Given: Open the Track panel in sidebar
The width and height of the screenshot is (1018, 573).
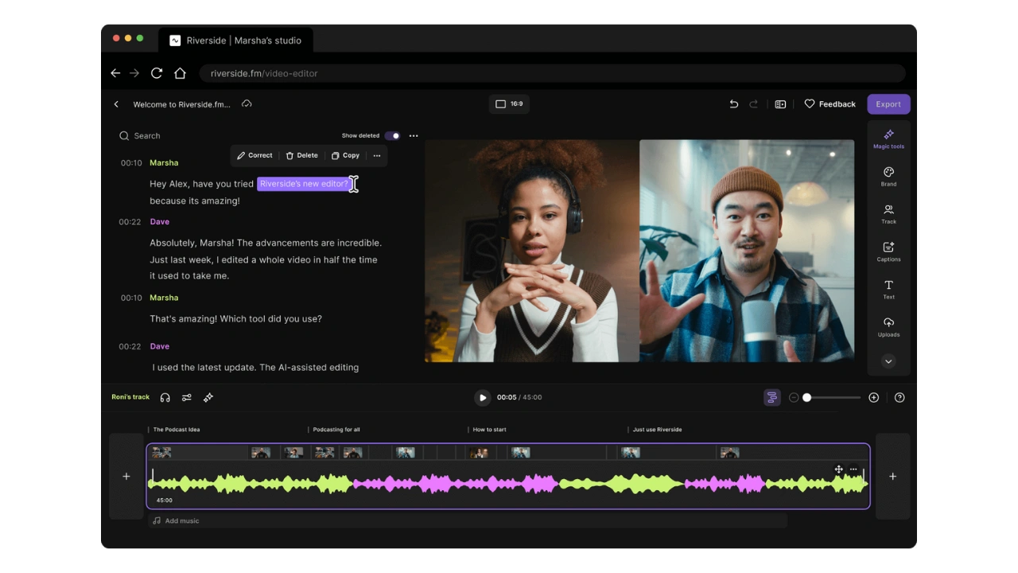Looking at the screenshot, I should 888,214.
